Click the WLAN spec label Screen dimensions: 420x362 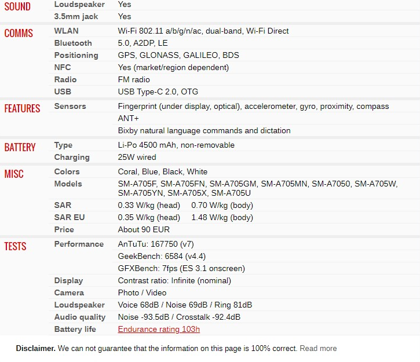click(x=67, y=31)
